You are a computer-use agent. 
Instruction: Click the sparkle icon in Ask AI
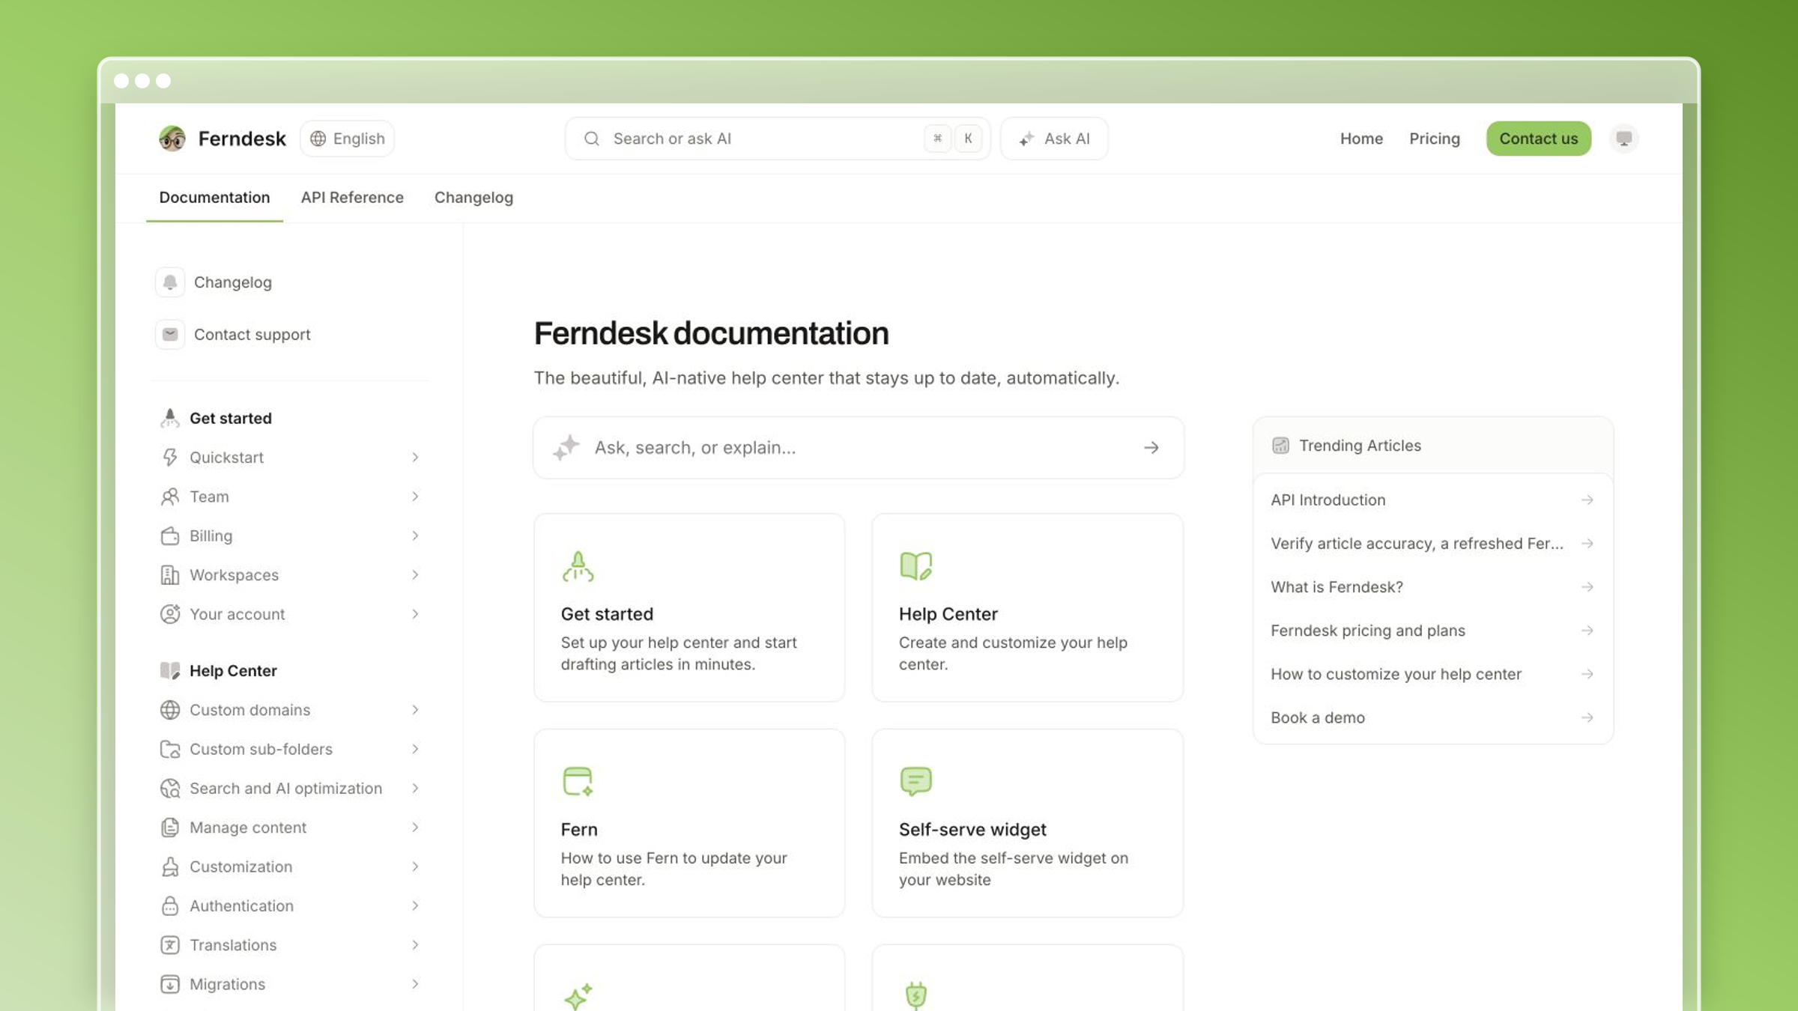tap(1026, 139)
